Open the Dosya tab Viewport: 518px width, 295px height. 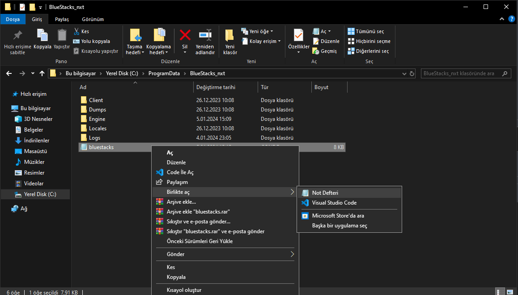coord(13,19)
